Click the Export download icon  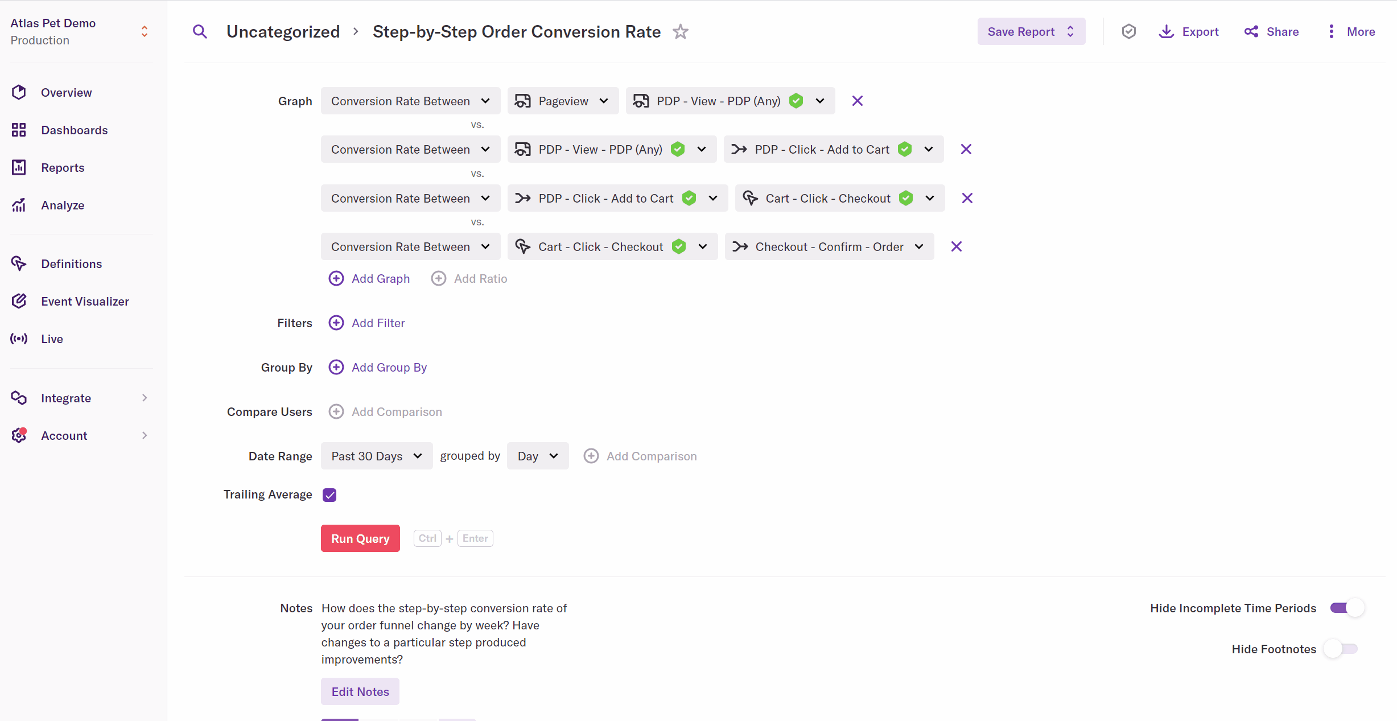click(1166, 32)
